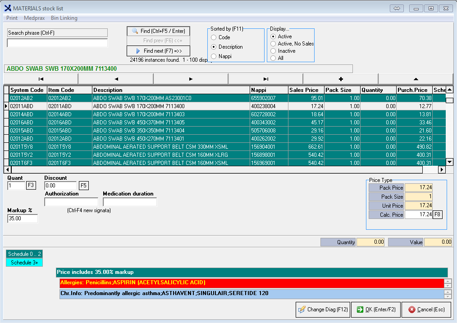457x323 pixels.
Task: Go to previous record arrow
Action: coord(116,79)
